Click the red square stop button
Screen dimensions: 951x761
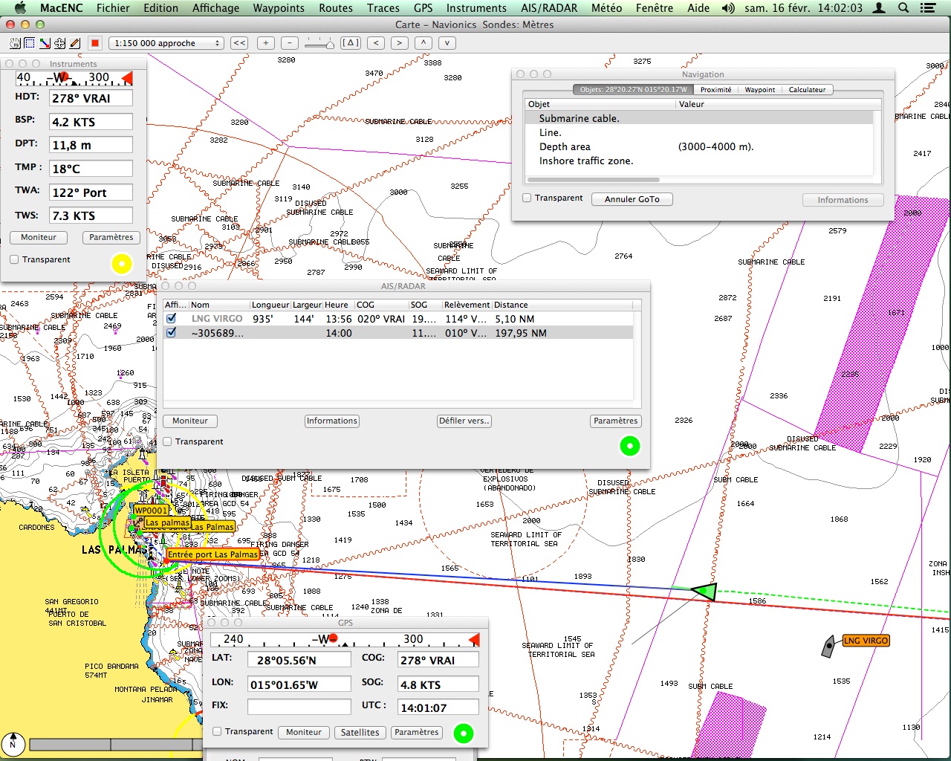click(x=94, y=43)
